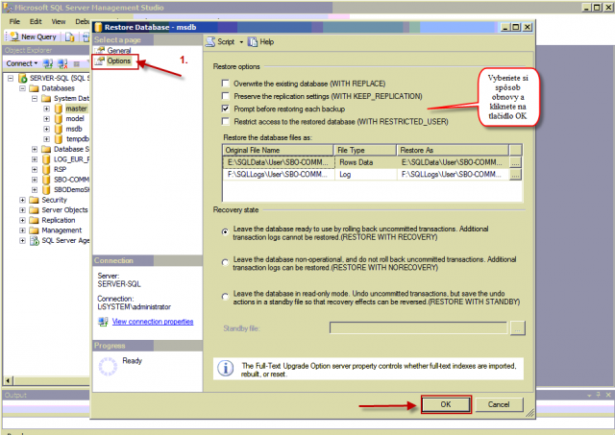The image size is (615, 435).
Task: Click the master database icon
Action: click(59, 109)
